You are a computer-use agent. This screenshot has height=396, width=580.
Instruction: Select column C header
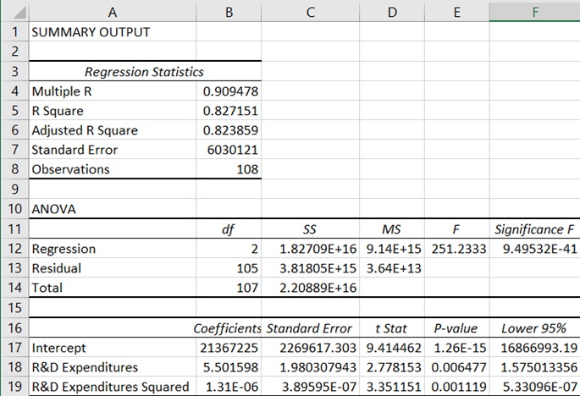click(x=311, y=12)
